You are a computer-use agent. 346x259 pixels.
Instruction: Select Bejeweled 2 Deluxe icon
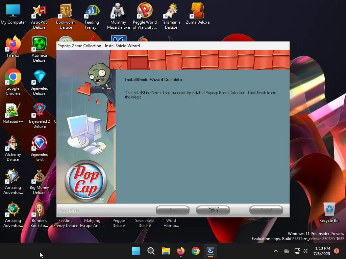click(x=39, y=116)
